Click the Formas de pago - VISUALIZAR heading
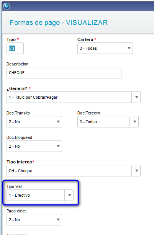The width and height of the screenshot is (154, 235). point(59,23)
